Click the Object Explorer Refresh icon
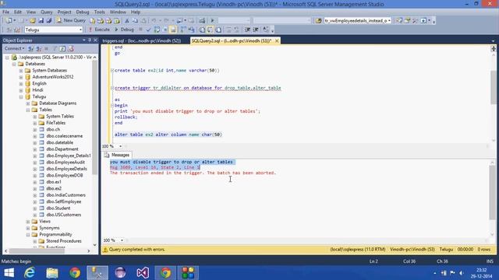 point(62,48)
